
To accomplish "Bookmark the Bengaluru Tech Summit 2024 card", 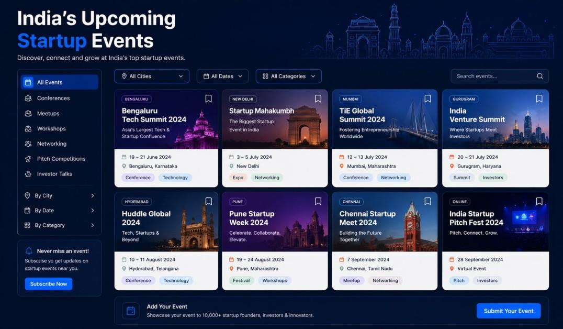I will (x=208, y=98).
